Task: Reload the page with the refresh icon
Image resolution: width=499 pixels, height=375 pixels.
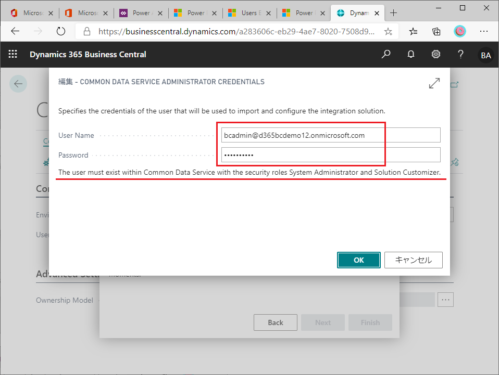Action: [x=61, y=31]
